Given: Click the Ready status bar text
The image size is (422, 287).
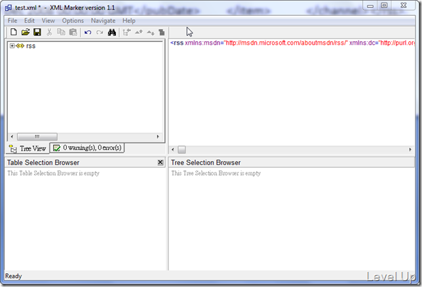Looking at the screenshot, I should pos(13,276).
